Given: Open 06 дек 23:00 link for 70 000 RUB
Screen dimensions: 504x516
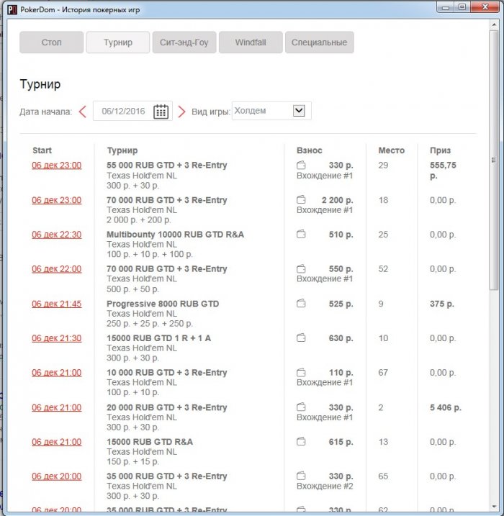Looking at the screenshot, I should point(57,200).
